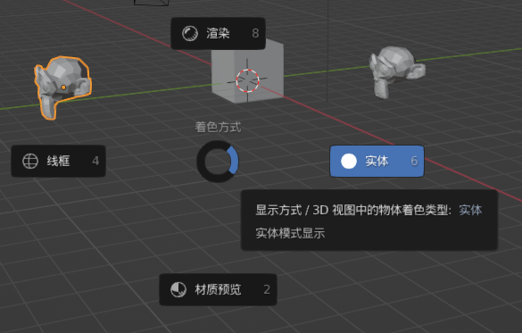Click shortcut number 2 on 材质预览
The height and width of the screenshot is (333, 522).
267,290
